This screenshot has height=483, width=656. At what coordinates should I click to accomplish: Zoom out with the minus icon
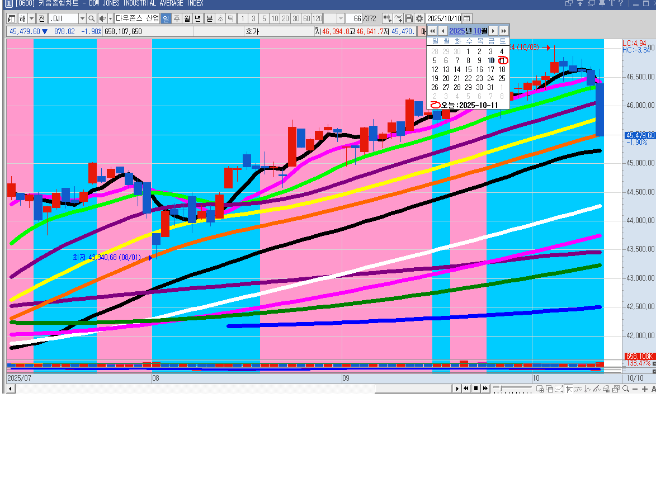(635, 389)
